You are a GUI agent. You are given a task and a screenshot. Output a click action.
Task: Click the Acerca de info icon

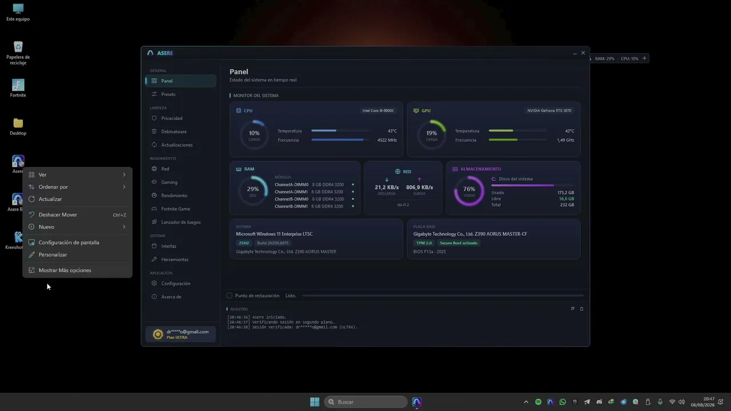[x=154, y=297]
